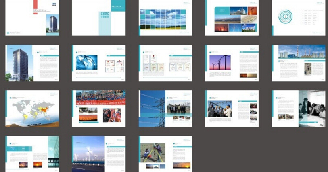Screen dimensions: 328x172
Task: Open the bottom-row page with small sunset photos
Action: click(x=32, y=154)
